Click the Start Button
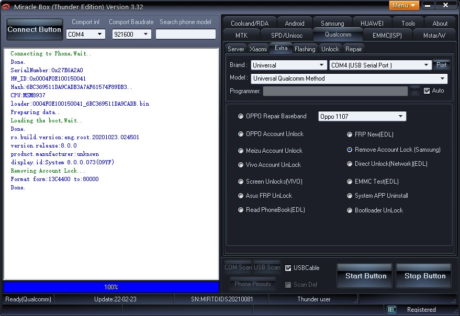460x316 pixels. [x=365, y=276]
